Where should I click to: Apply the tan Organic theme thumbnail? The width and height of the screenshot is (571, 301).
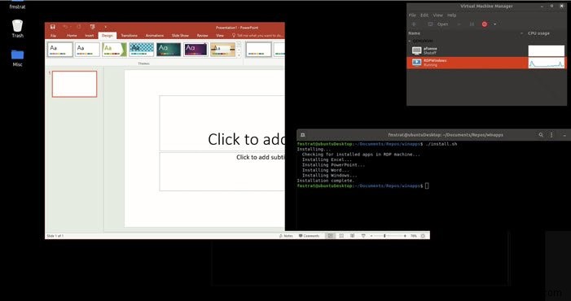223,50
